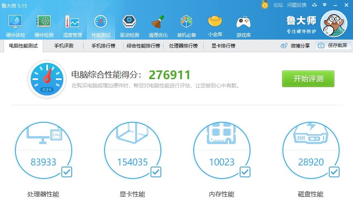The height and width of the screenshot is (205, 353).
Task: Click the 显卡性能 label
Action: click(x=132, y=194)
